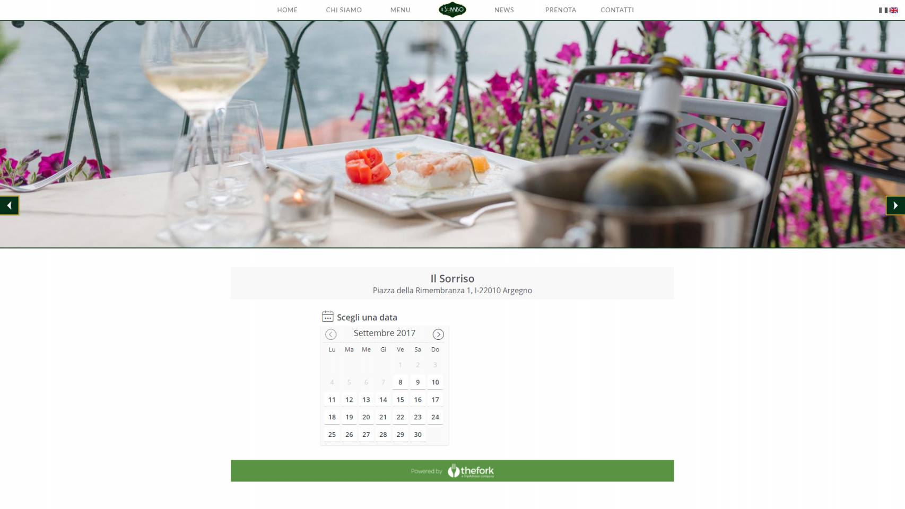Click thefork logo link in green bar
The width and height of the screenshot is (905, 509).
click(471, 471)
